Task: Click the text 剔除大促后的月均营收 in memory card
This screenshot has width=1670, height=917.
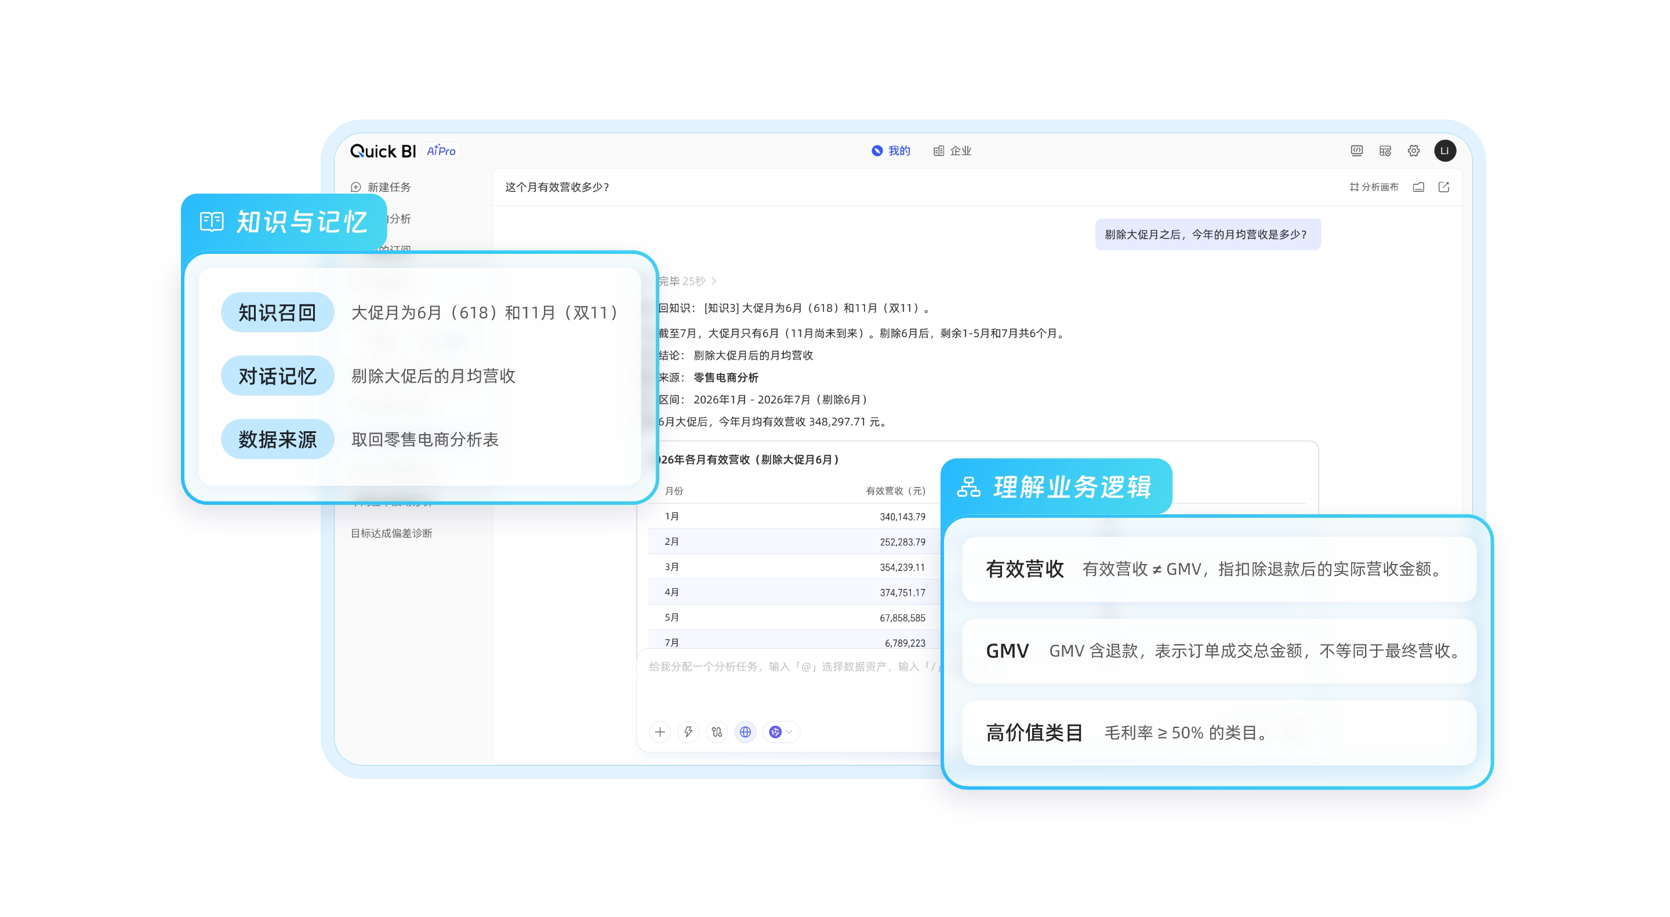Action: [433, 377]
